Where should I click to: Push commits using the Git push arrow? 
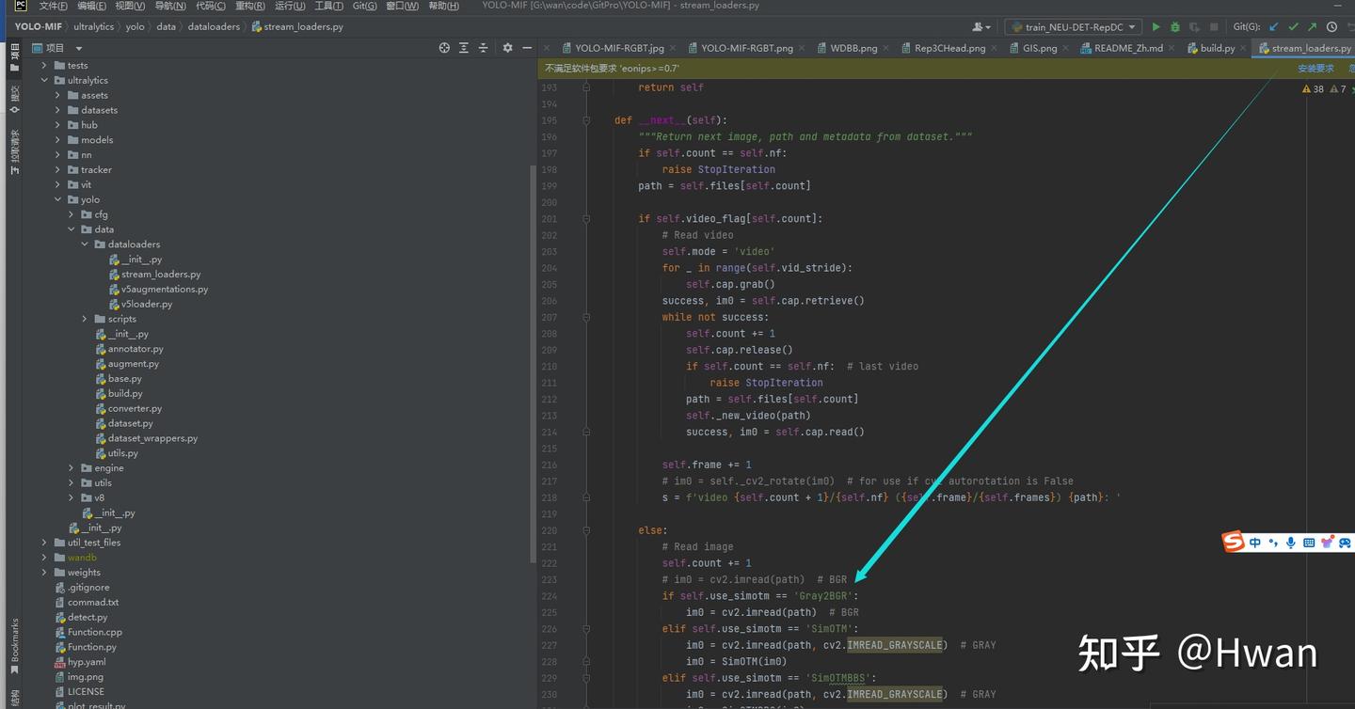tap(1312, 27)
